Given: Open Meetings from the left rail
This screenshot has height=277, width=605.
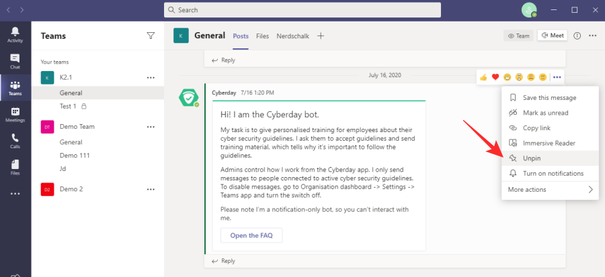Looking at the screenshot, I should pos(15,115).
